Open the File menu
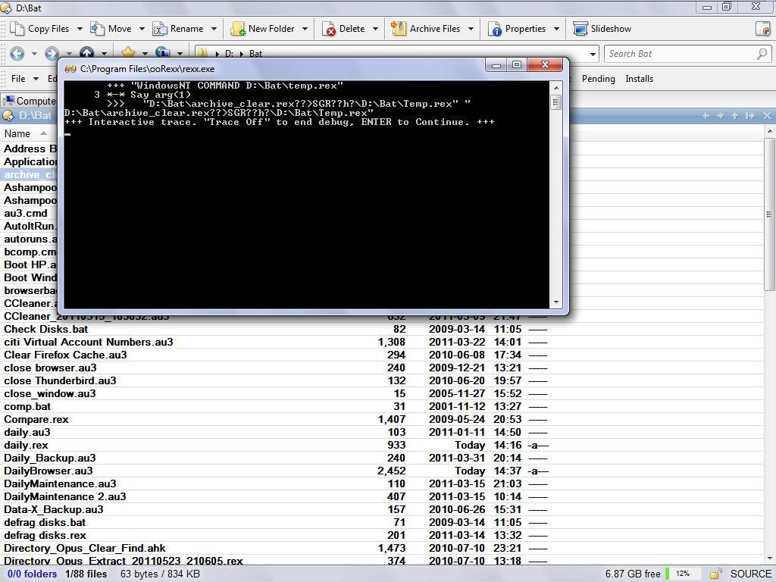Screen dimensions: 776x582 [x=18, y=79]
